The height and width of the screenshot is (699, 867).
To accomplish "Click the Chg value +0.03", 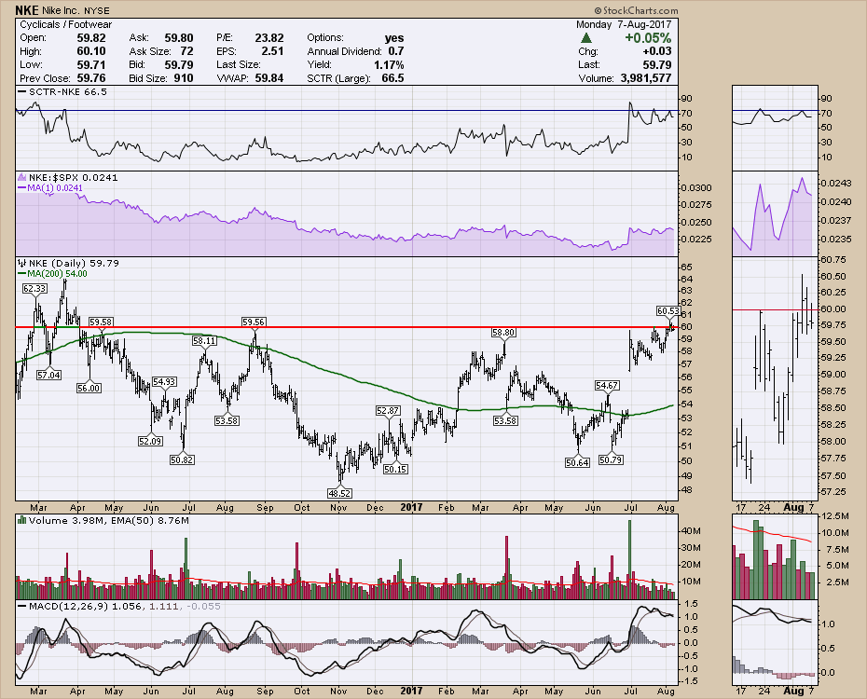I will pyautogui.click(x=657, y=51).
